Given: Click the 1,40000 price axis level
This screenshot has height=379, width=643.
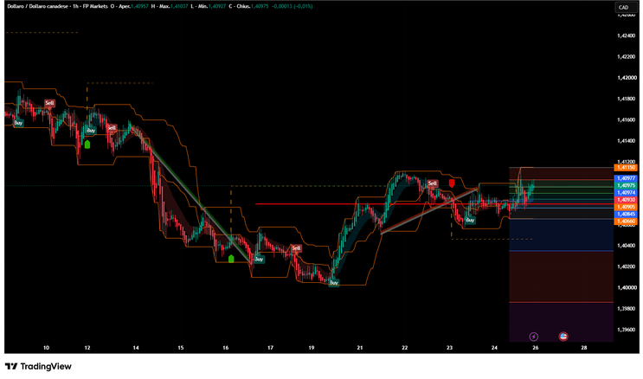Looking at the screenshot, I should coord(627,287).
